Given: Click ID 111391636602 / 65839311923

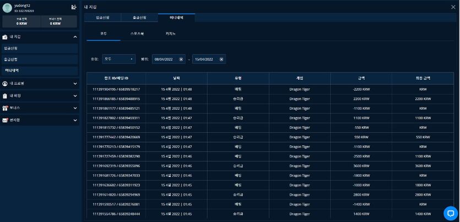Looking at the screenshot, I should [116, 185].
